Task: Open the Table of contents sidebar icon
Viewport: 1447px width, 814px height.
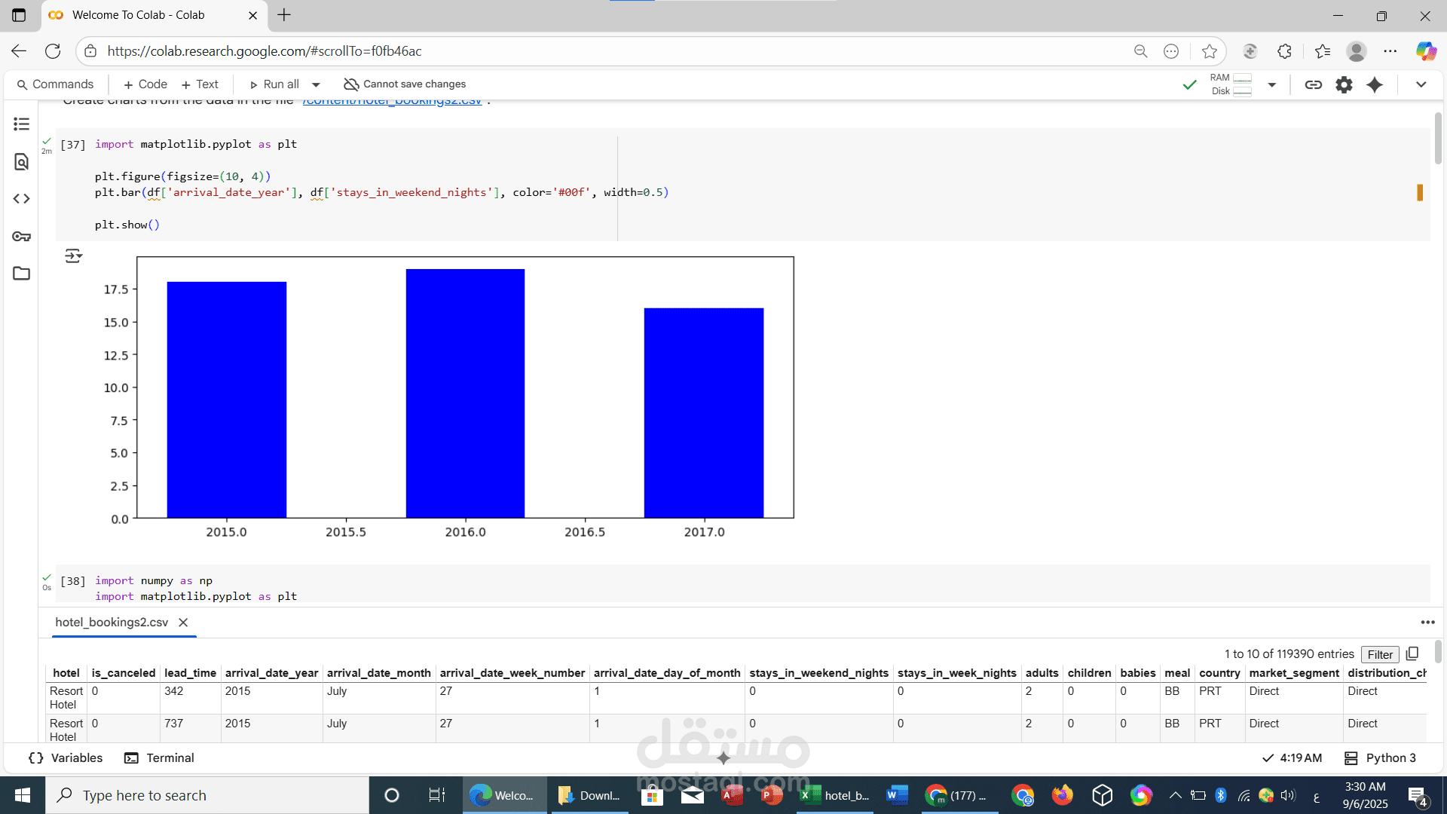Action: (21, 124)
